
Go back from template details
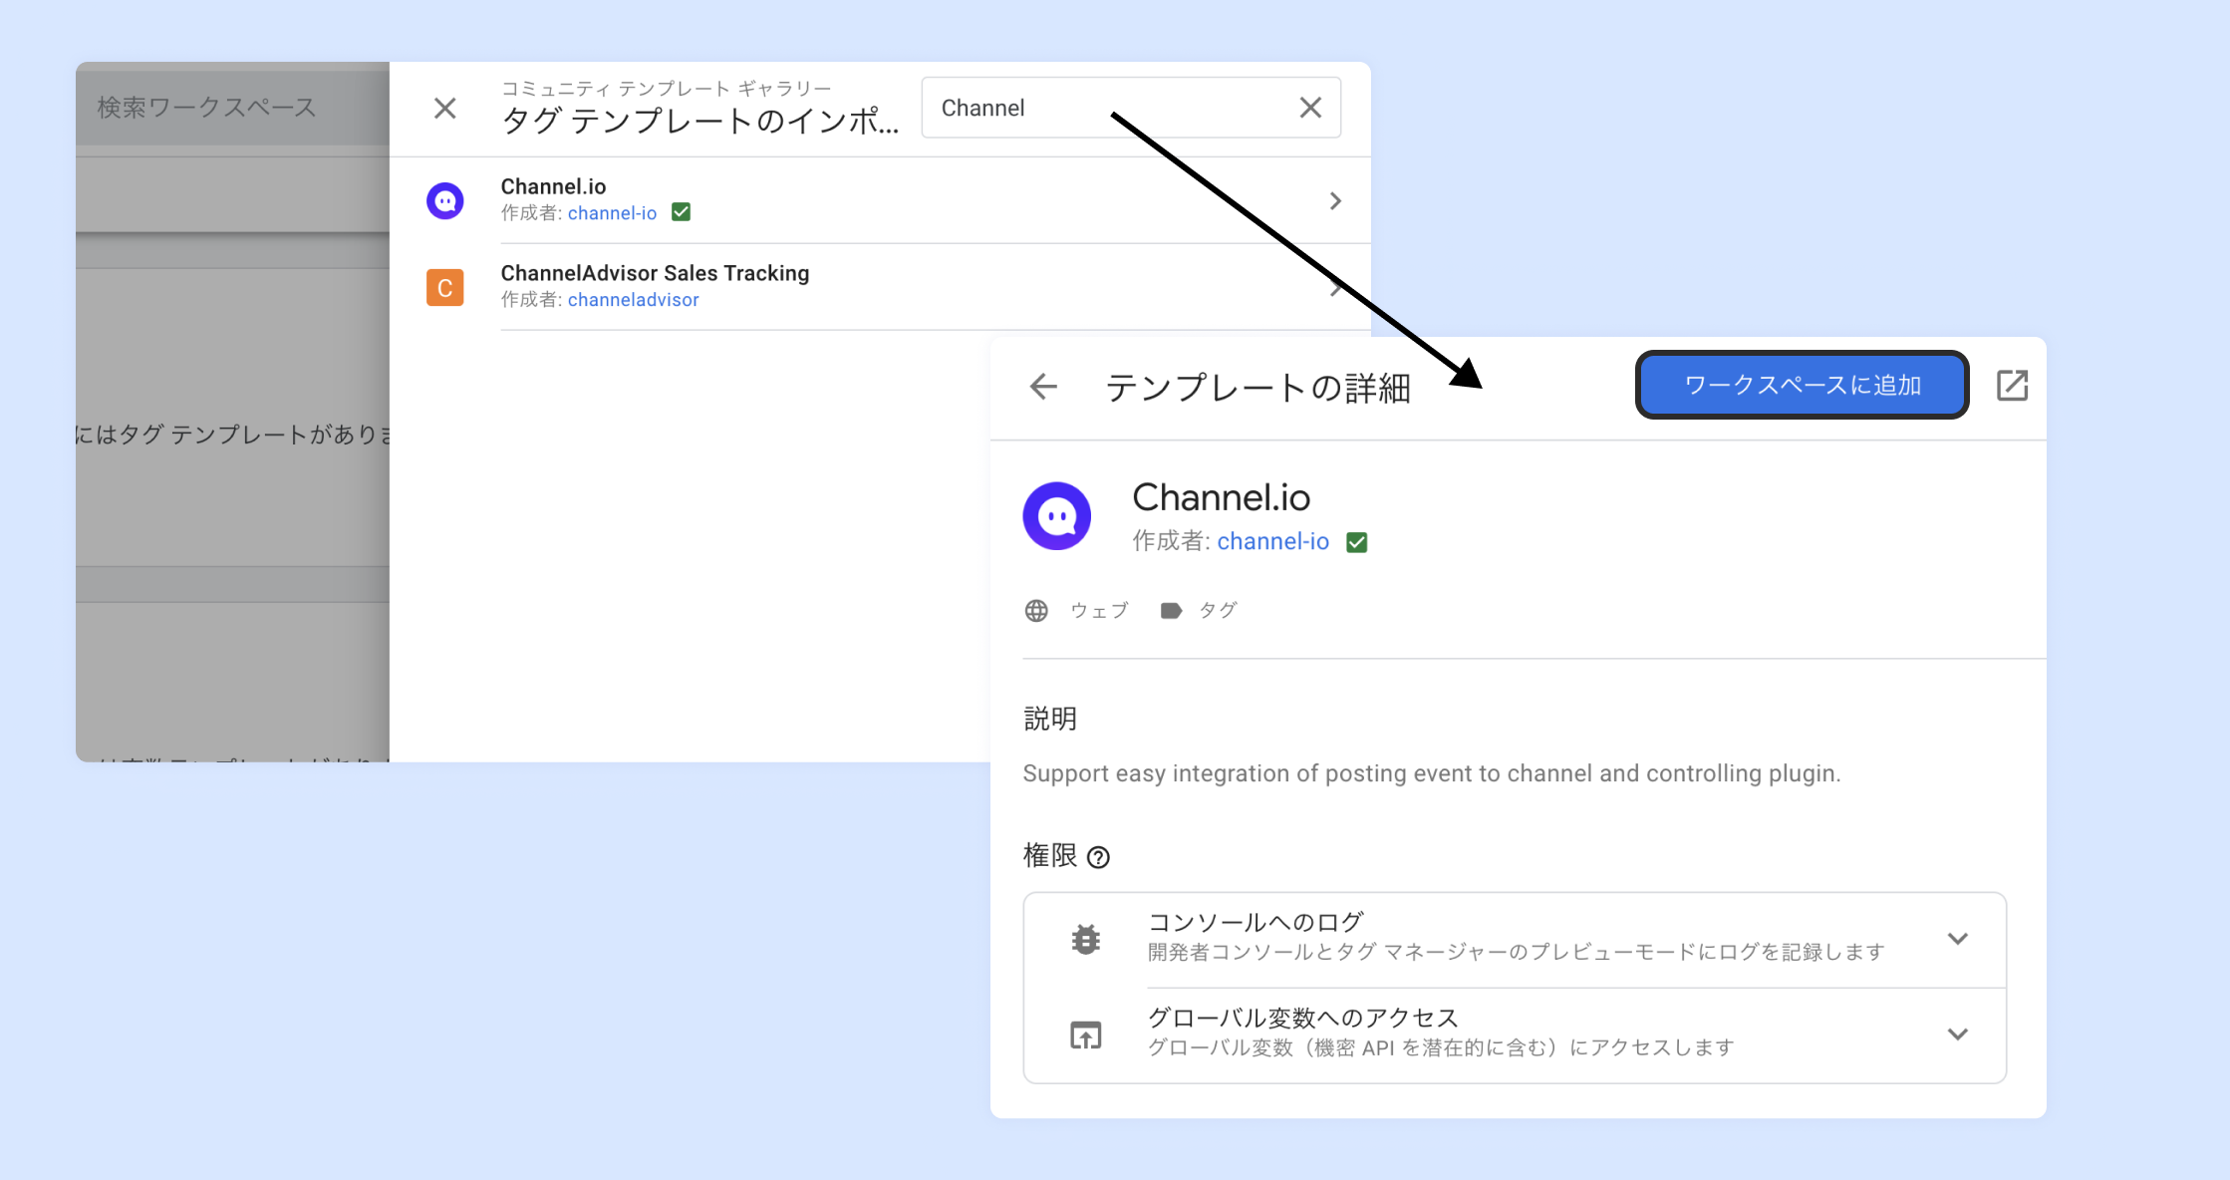point(1043,387)
